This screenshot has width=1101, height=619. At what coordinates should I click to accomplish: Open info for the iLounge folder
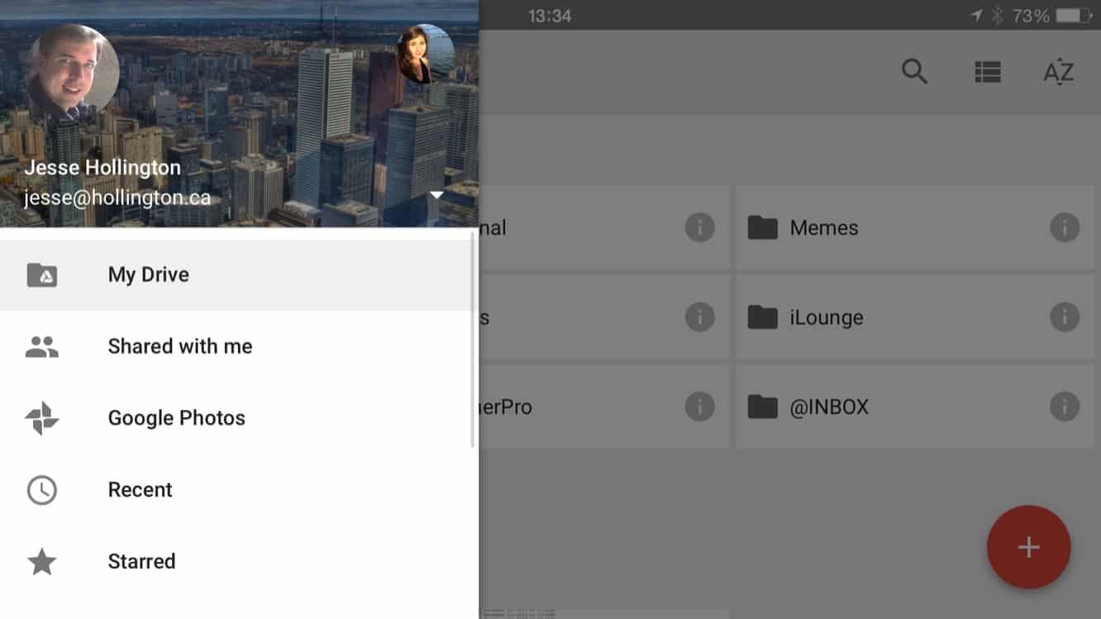pyautogui.click(x=1065, y=317)
